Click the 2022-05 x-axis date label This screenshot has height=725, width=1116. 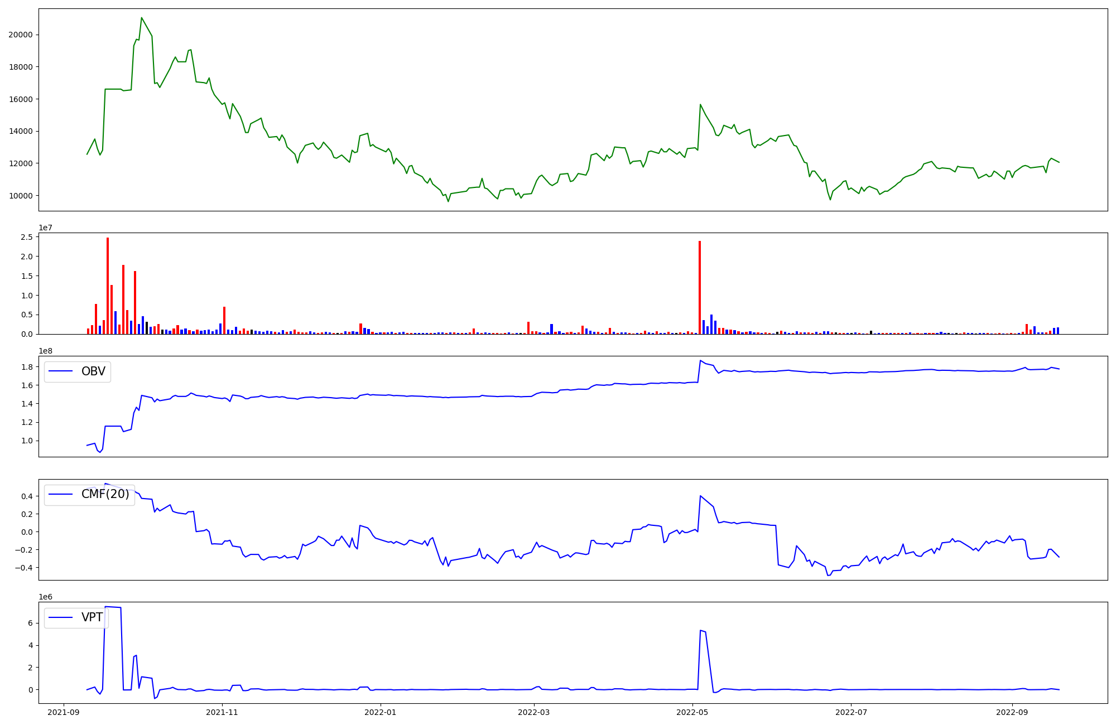[692, 712]
